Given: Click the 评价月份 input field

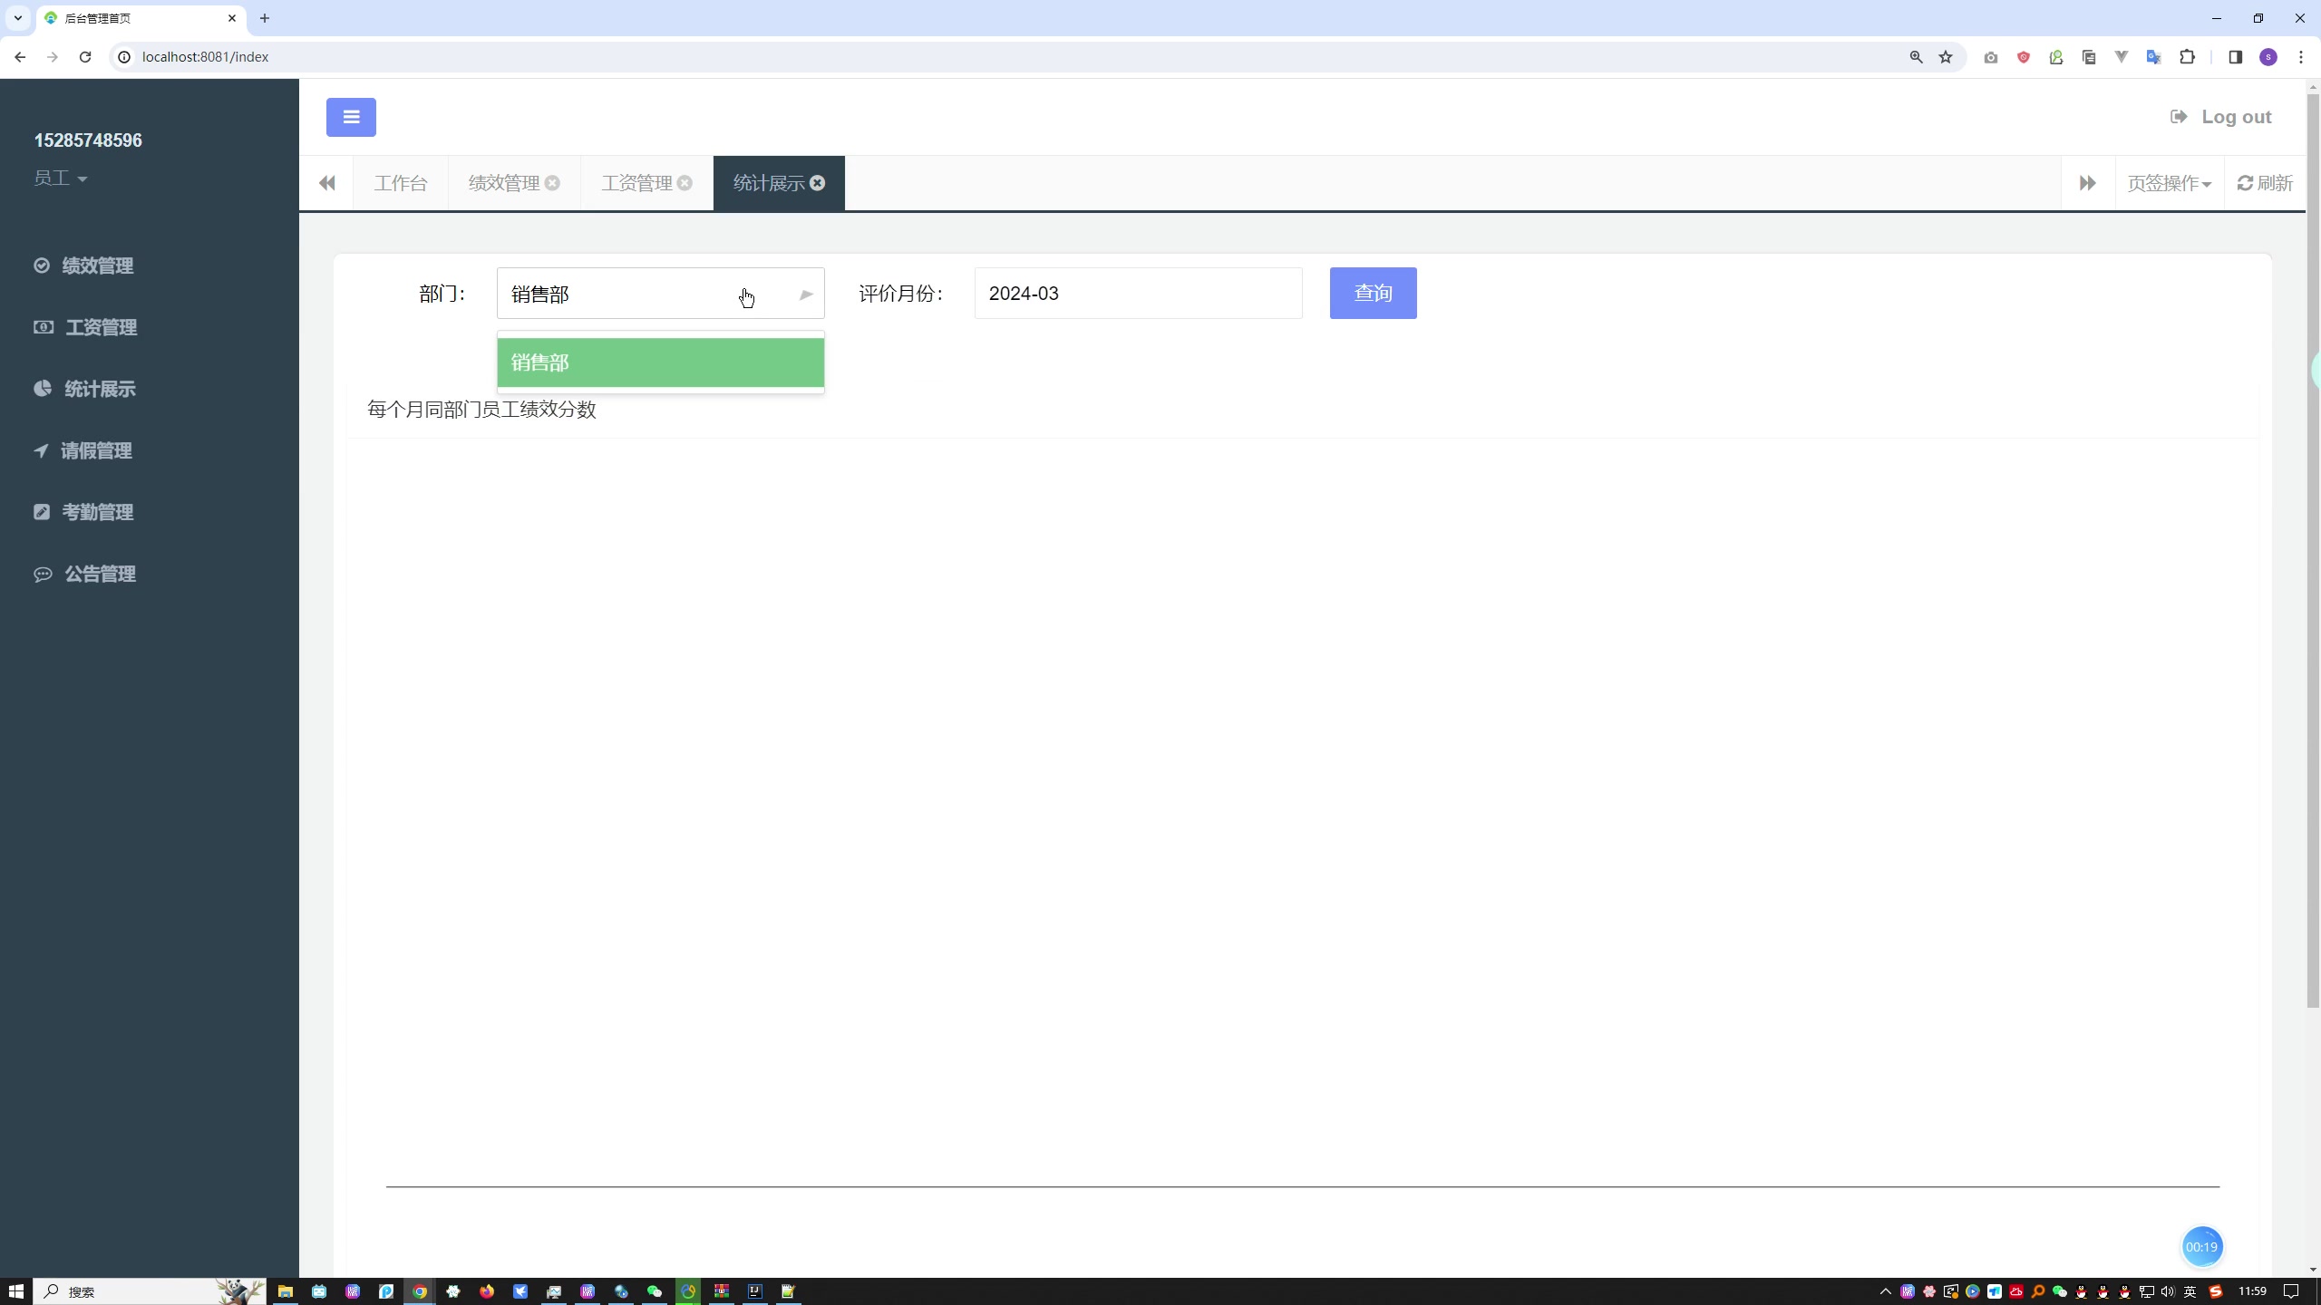Looking at the screenshot, I should (x=1140, y=294).
